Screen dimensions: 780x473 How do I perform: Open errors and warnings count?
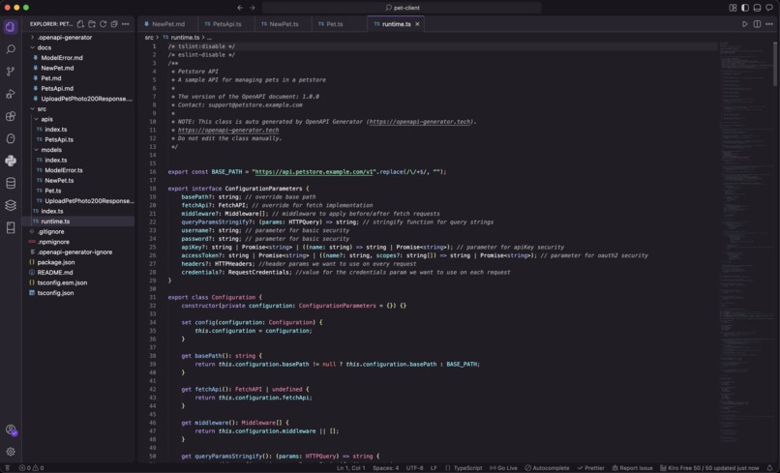31,468
